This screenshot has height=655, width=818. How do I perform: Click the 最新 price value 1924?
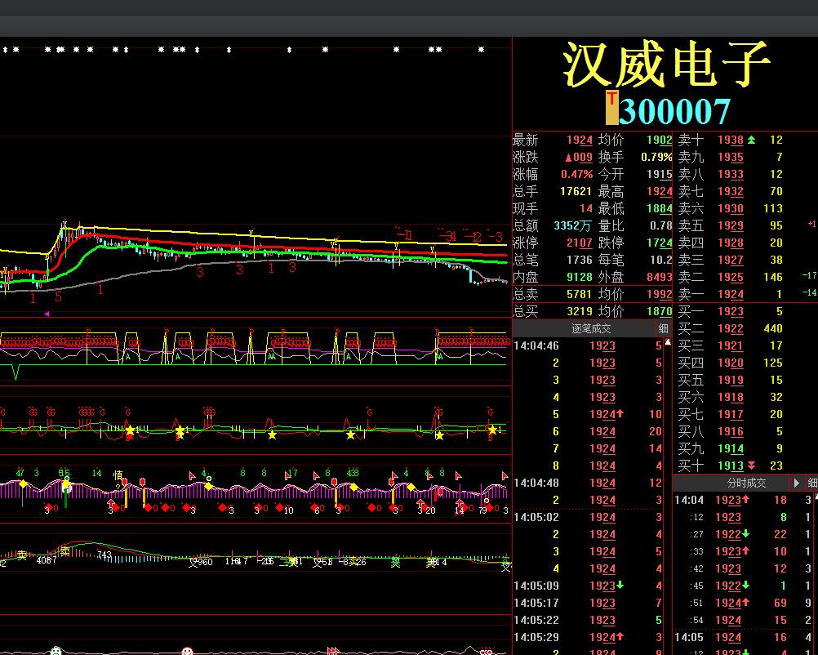(x=579, y=140)
